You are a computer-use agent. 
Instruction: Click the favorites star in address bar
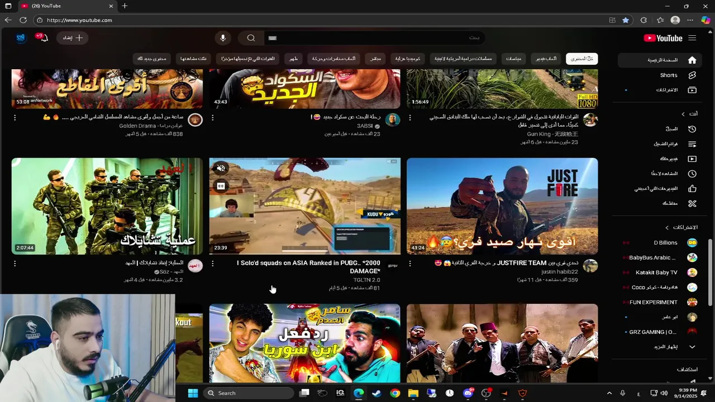626,20
